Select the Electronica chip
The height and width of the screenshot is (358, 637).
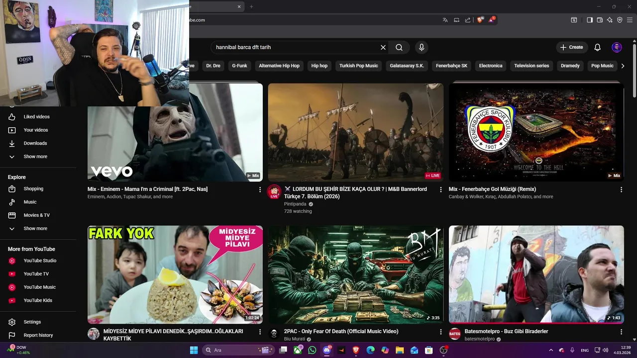[491, 66]
